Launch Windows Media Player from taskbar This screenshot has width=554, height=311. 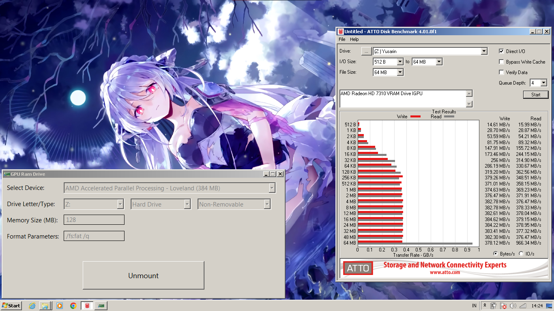[x=60, y=306]
